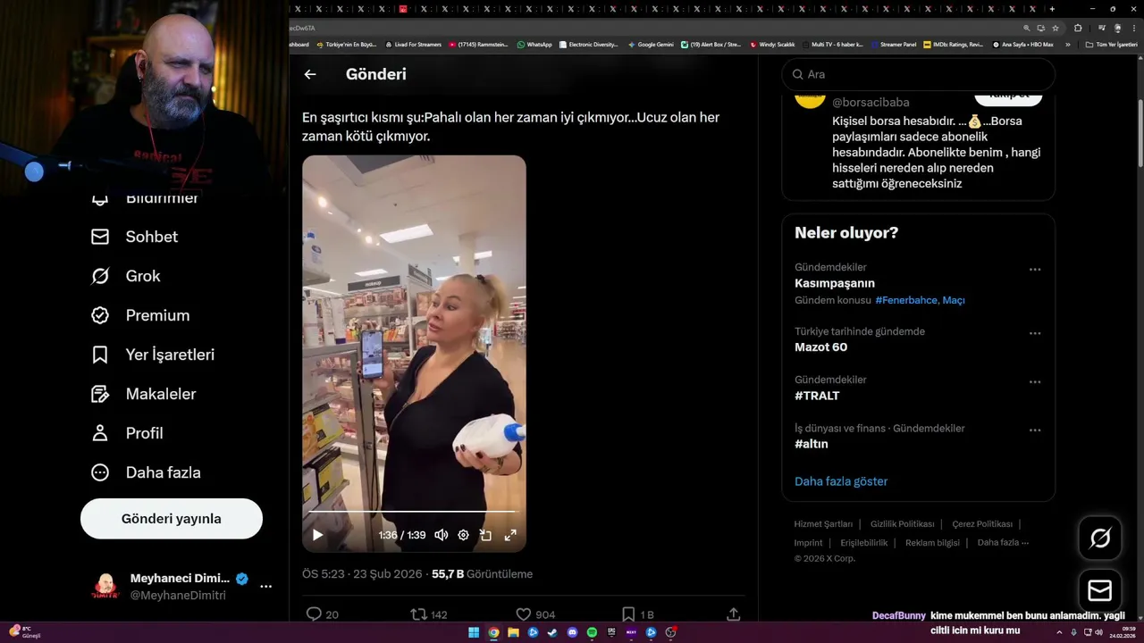Open Hizmet Şartları footer link
The width and height of the screenshot is (1144, 643).
823,524
